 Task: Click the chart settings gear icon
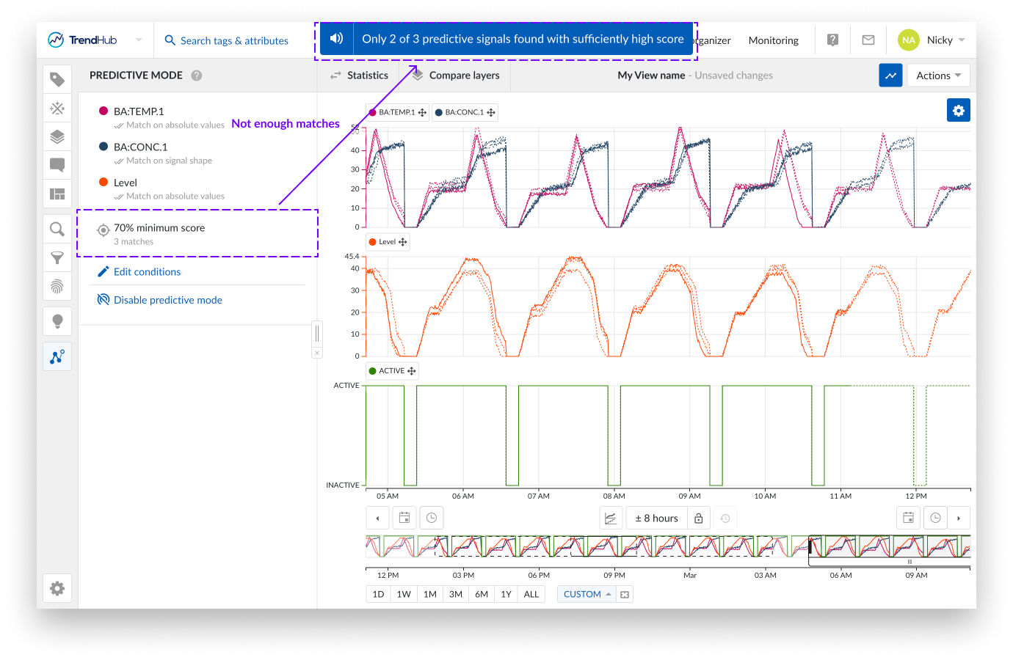[958, 110]
